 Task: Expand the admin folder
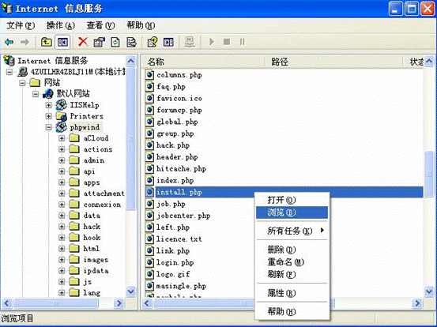[62, 160]
